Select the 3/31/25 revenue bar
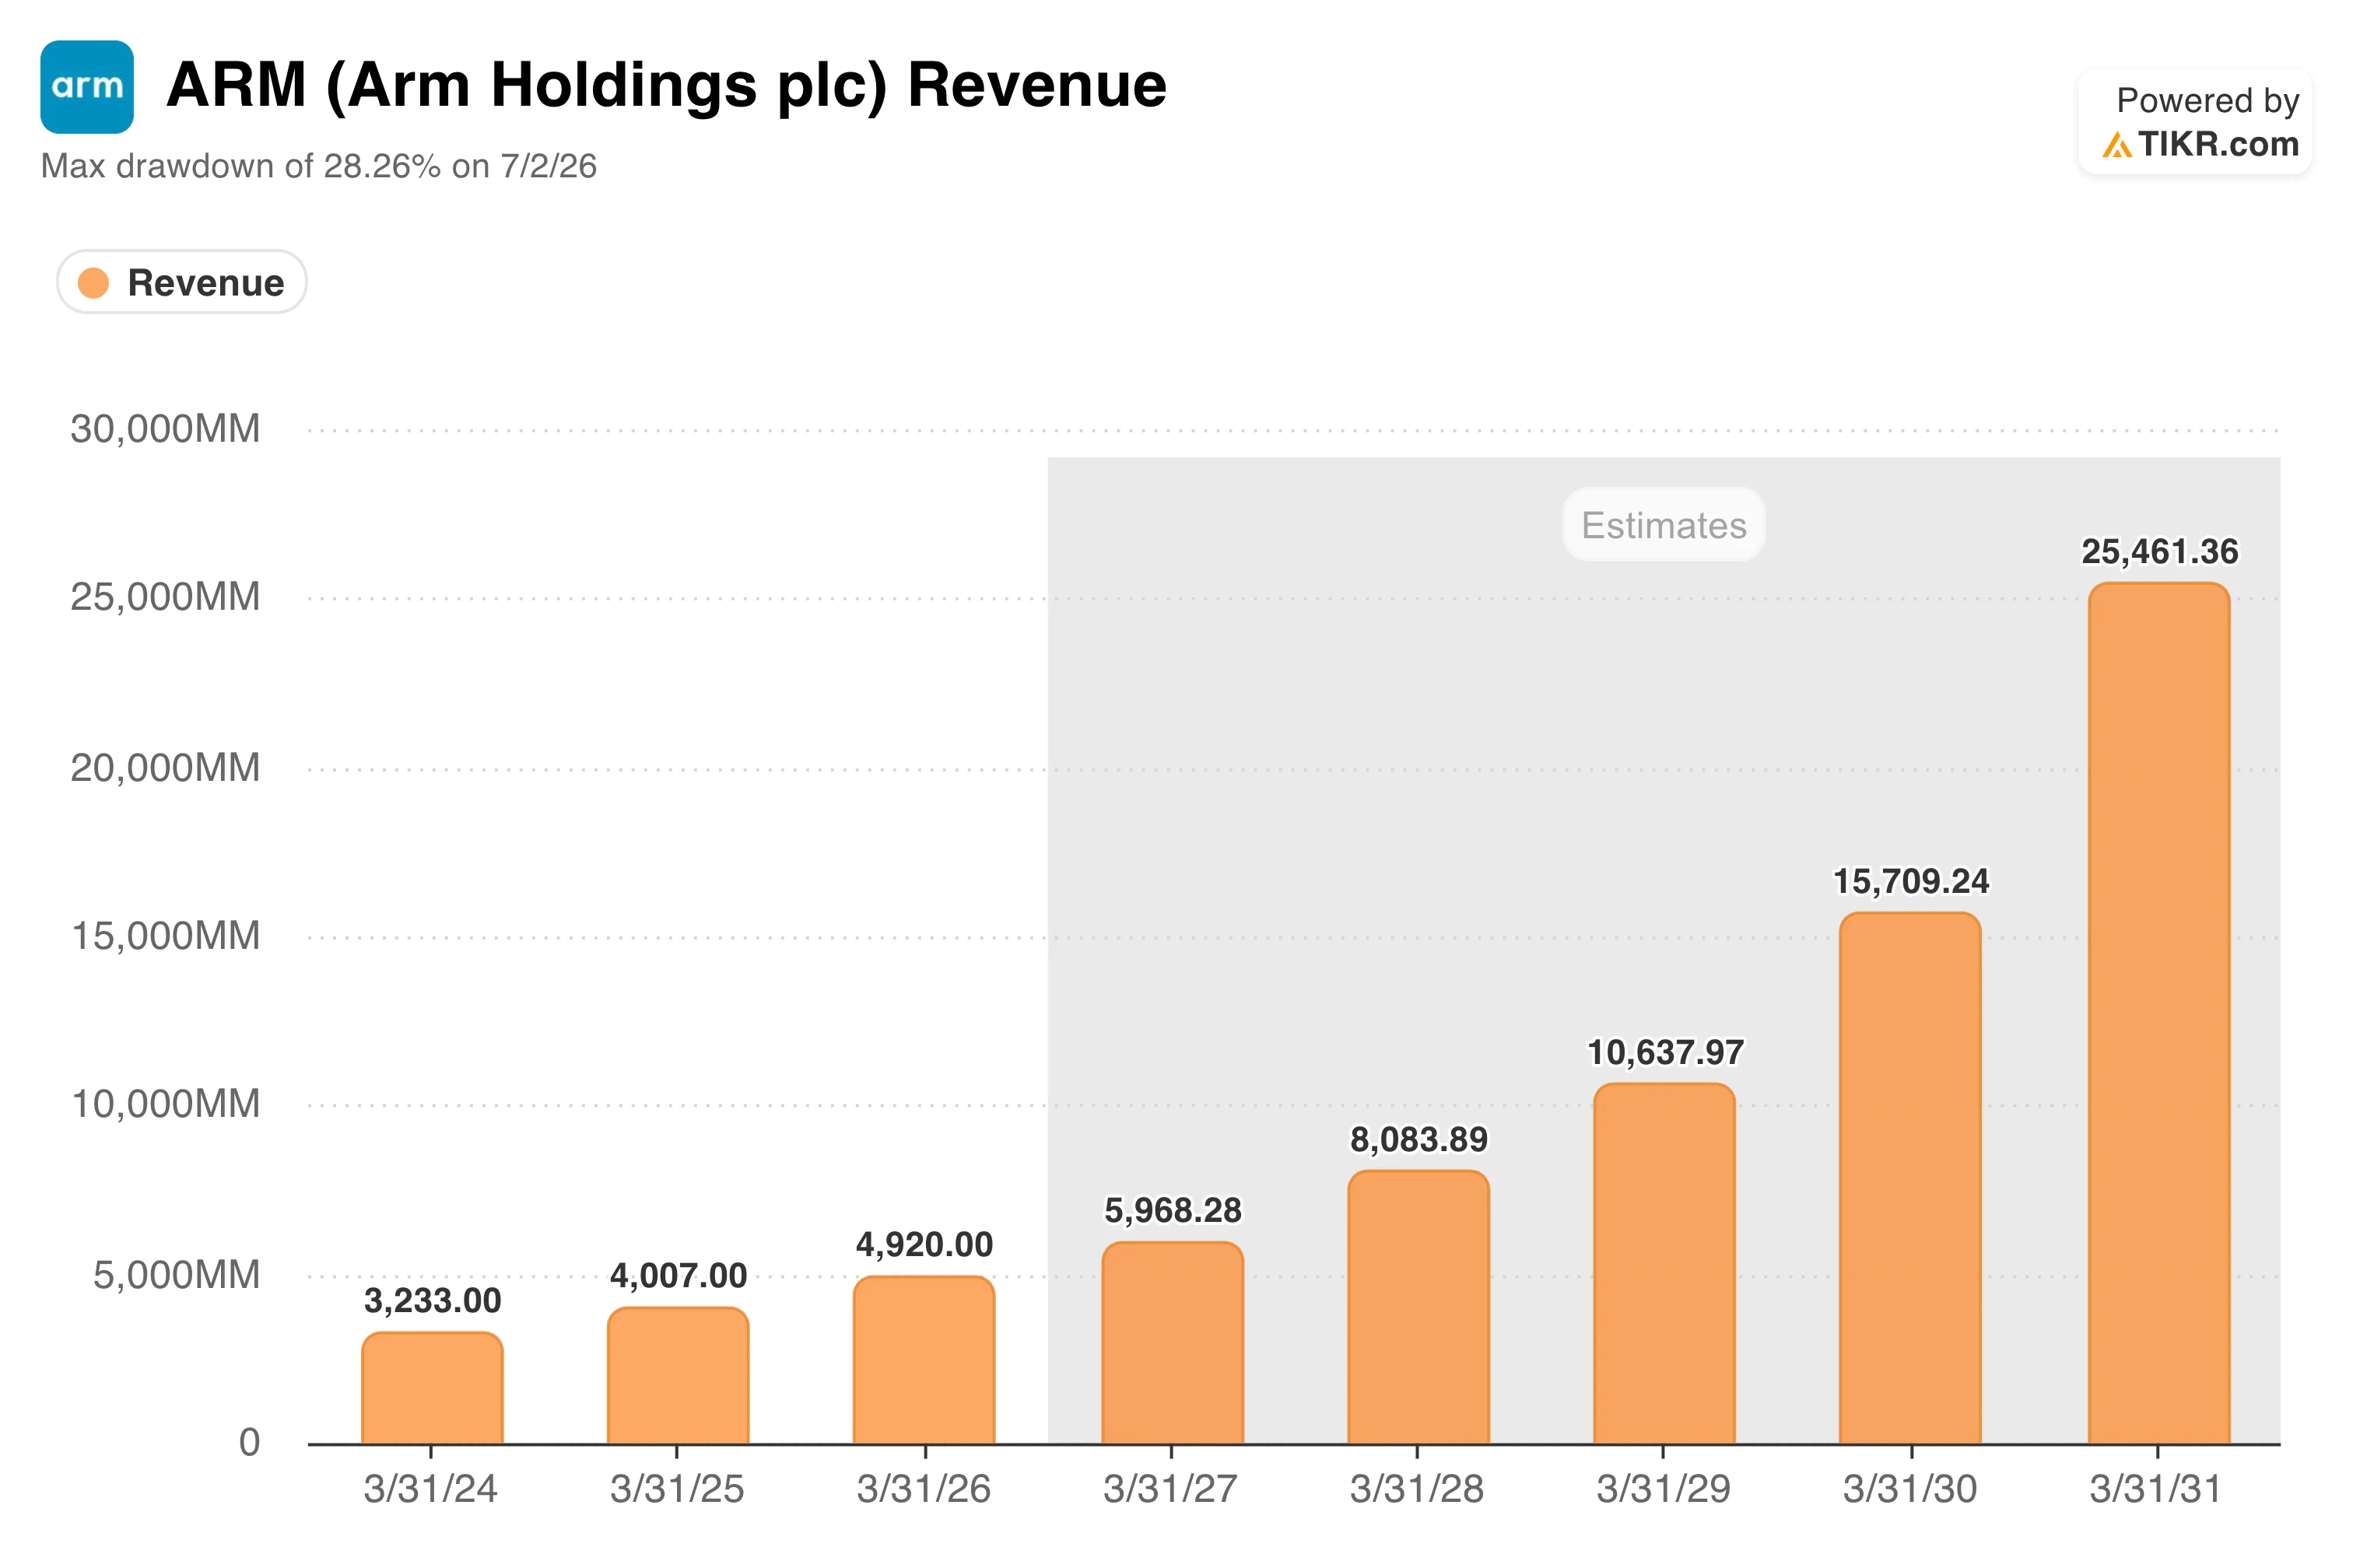 pyautogui.click(x=679, y=1375)
